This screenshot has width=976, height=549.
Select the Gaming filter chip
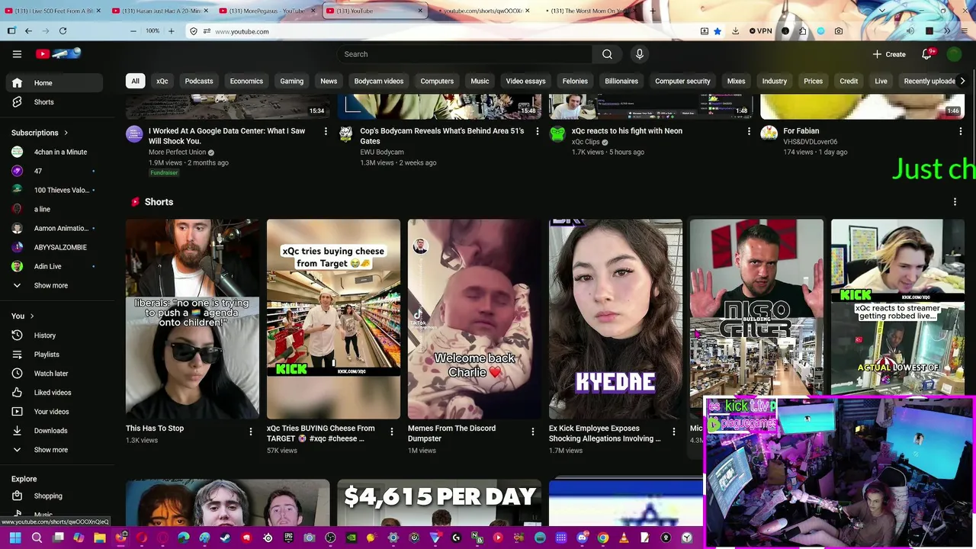(x=291, y=81)
